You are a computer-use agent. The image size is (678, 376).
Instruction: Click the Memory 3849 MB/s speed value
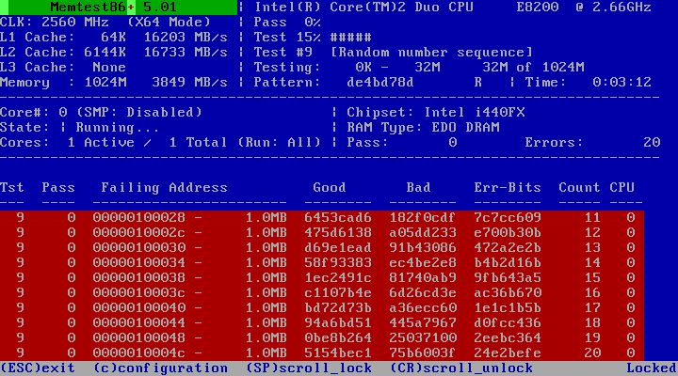click(189, 83)
